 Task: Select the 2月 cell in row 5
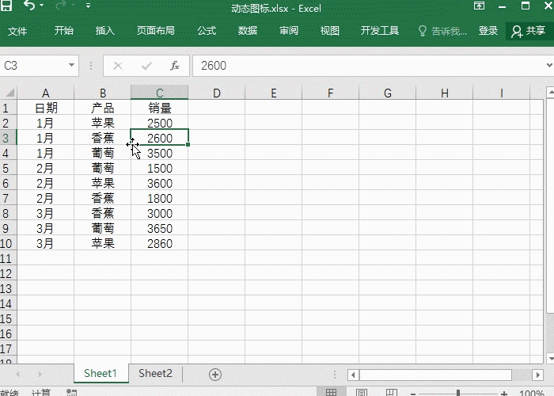[x=46, y=168]
